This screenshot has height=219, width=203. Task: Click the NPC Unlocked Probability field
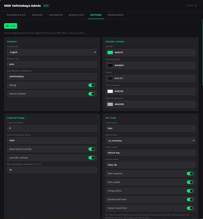(x=52, y=170)
